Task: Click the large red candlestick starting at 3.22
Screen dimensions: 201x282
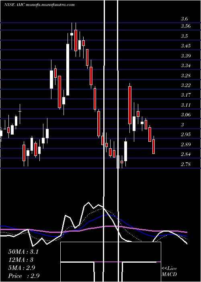Action: pyautogui.click(x=130, y=105)
